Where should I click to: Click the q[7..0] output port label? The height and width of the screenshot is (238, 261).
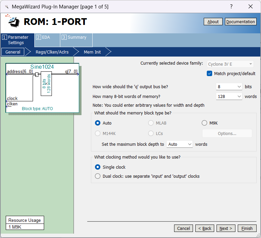click(71, 72)
